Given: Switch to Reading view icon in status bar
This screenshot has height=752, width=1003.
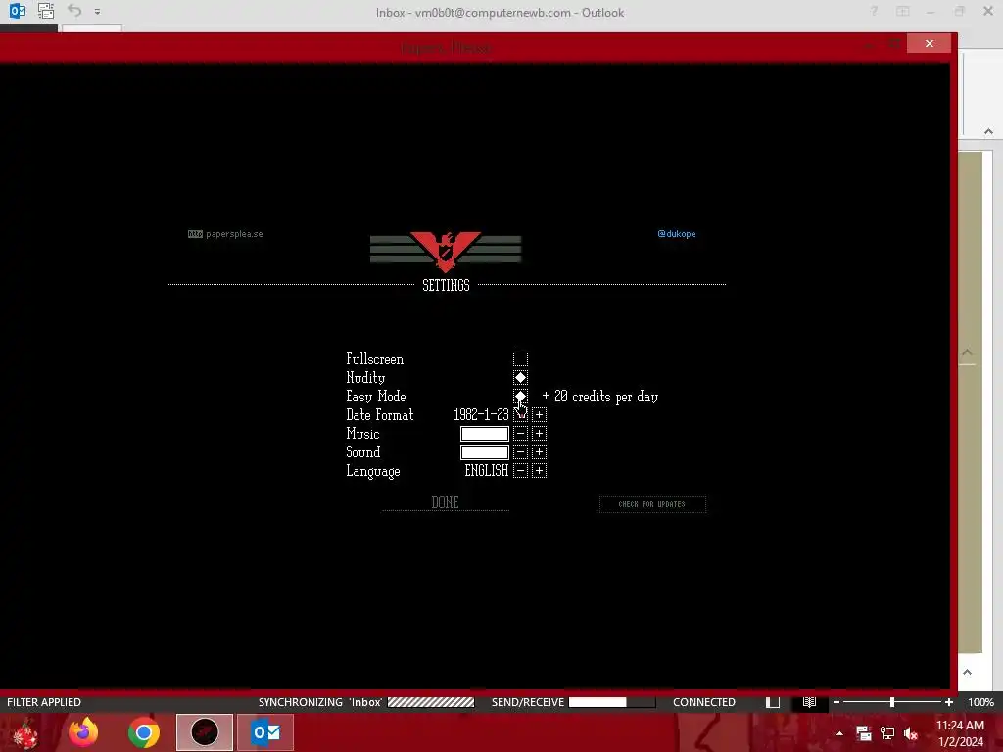Looking at the screenshot, I should pyautogui.click(x=809, y=702).
